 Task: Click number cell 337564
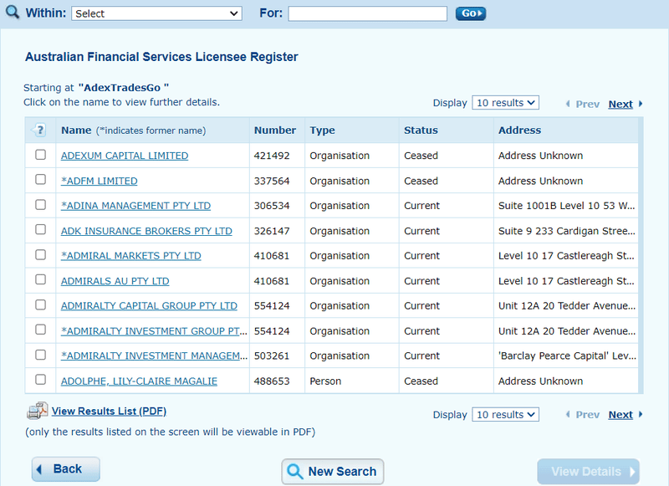click(x=272, y=181)
